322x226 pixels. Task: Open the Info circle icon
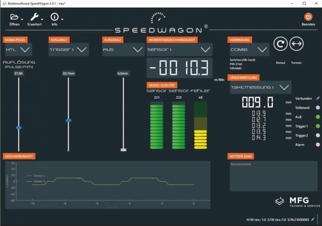(55, 17)
